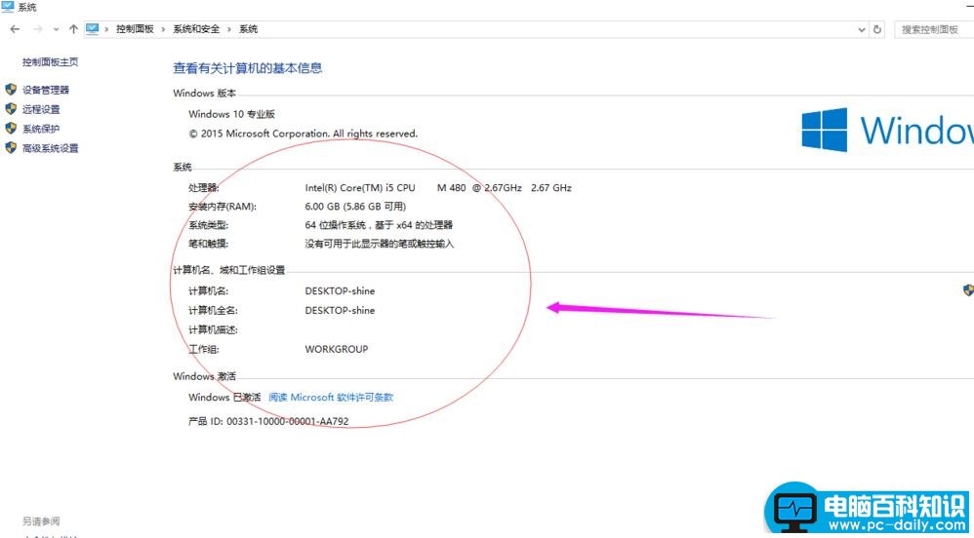This screenshot has width=974, height=538.
Task: Refresh the page with refresh icon
Action: pos(877,29)
